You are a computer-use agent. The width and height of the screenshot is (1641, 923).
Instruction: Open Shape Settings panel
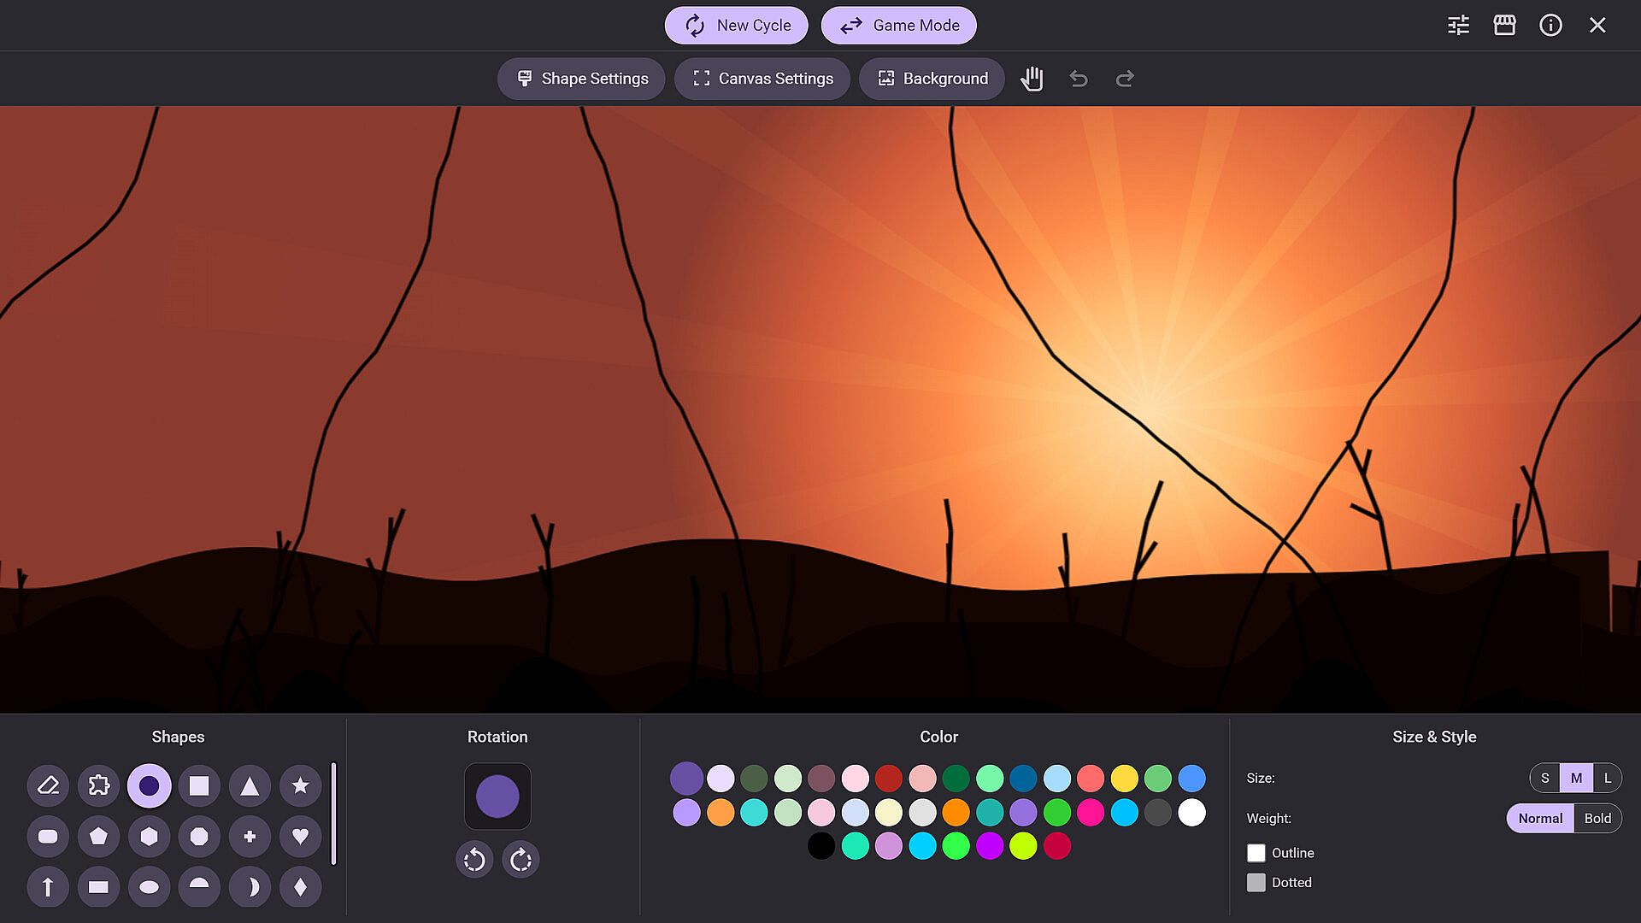(582, 79)
